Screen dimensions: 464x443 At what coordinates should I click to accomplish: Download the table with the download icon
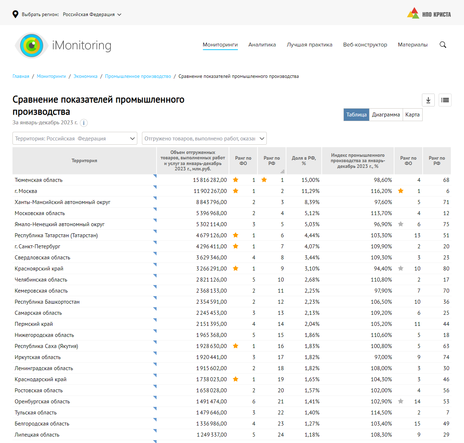428,100
